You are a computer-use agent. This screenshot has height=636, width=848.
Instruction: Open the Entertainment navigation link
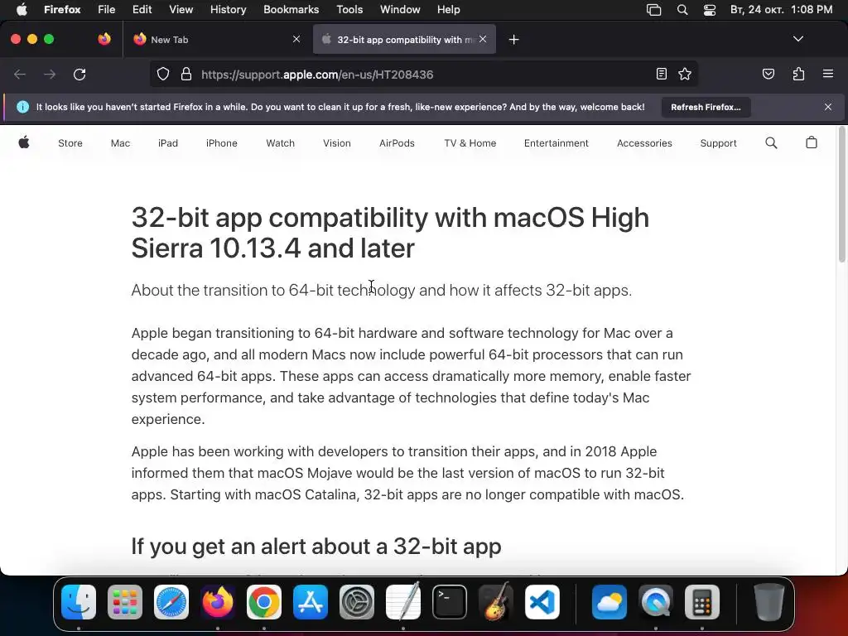point(556,143)
